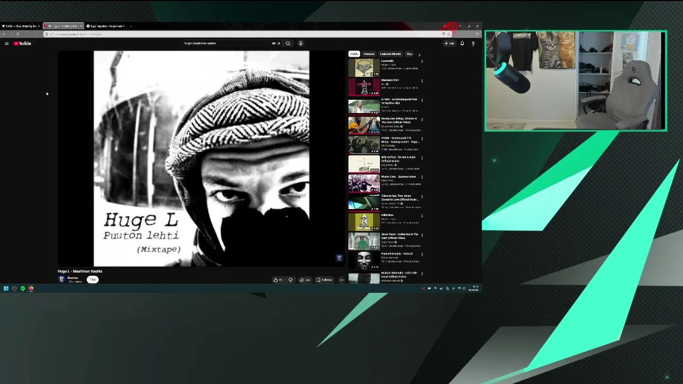Image resolution: width=683 pixels, height=384 pixels.
Task: Open the Luo create button
Action: [x=449, y=43]
